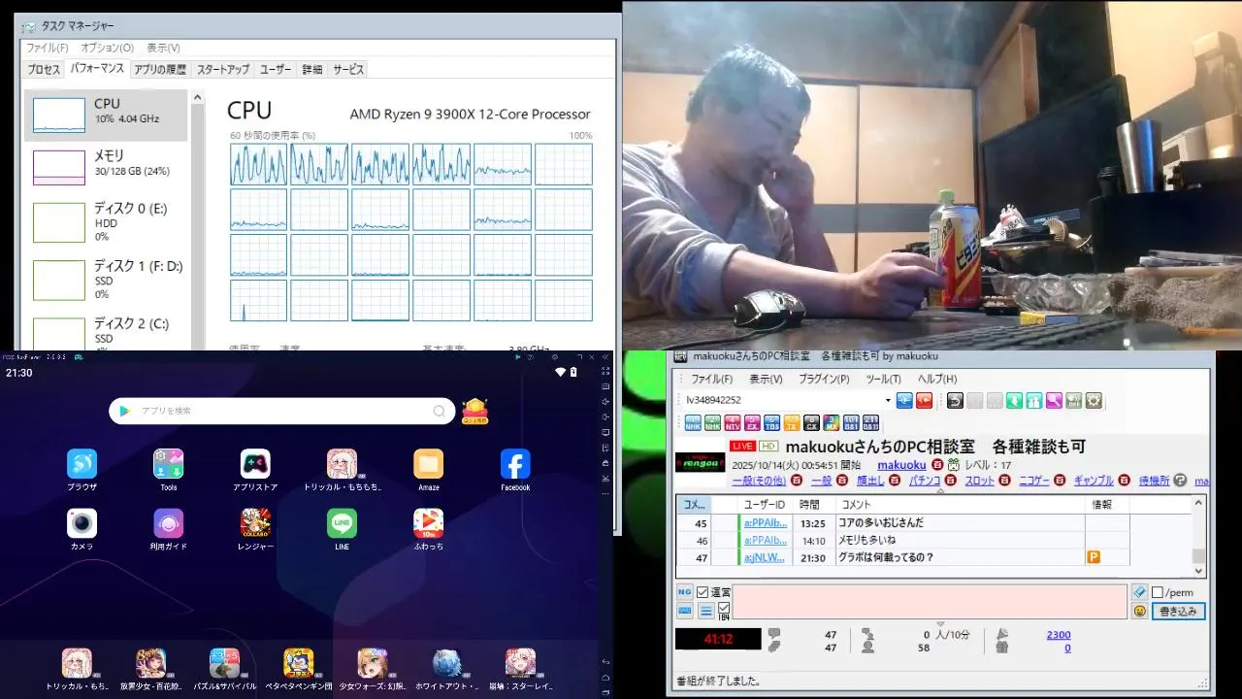This screenshot has height=699, width=1242.
Task: Open the パチンコ tag link
Action: (925, 481)
